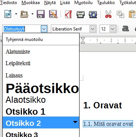This screenshot has height=137, width=136.
Task: Choose Tyhjennä muotoilu in style list
Action: click(x=41, y=39)
